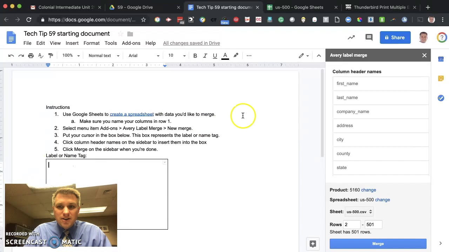Screen dimensions: 449x252
Task: Open the comment history icon
Action: tap(369, 37)
